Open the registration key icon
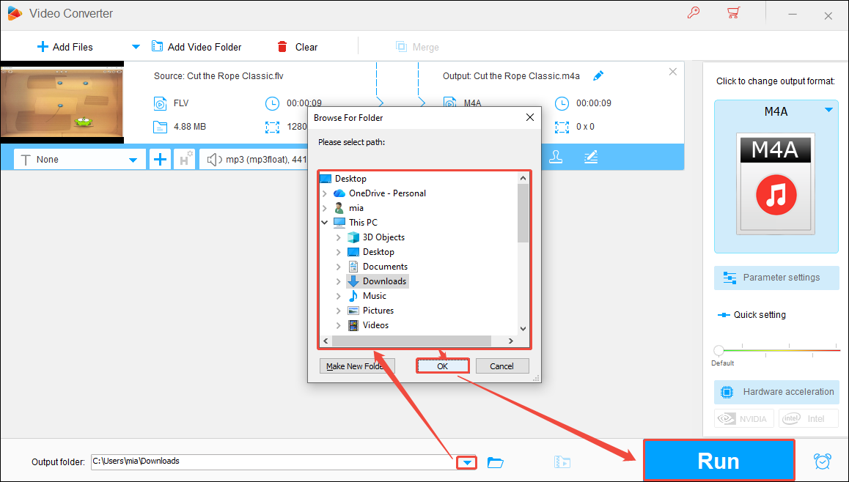This screenshot has height=482, width=849. click(x=694, y=13)
